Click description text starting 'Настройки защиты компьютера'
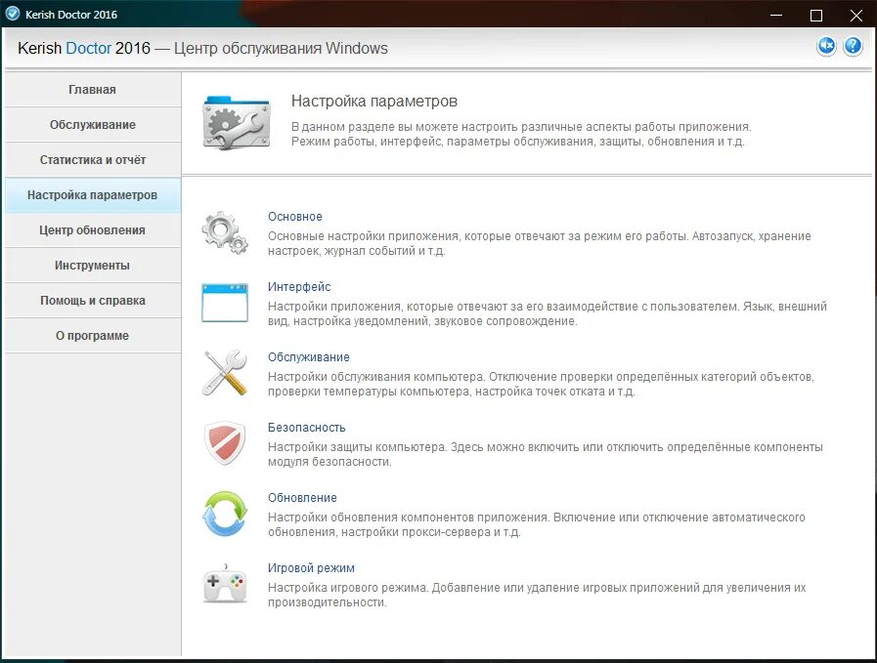Image resolution: width=877 pixels, height=663 pixels. point(546,454)
